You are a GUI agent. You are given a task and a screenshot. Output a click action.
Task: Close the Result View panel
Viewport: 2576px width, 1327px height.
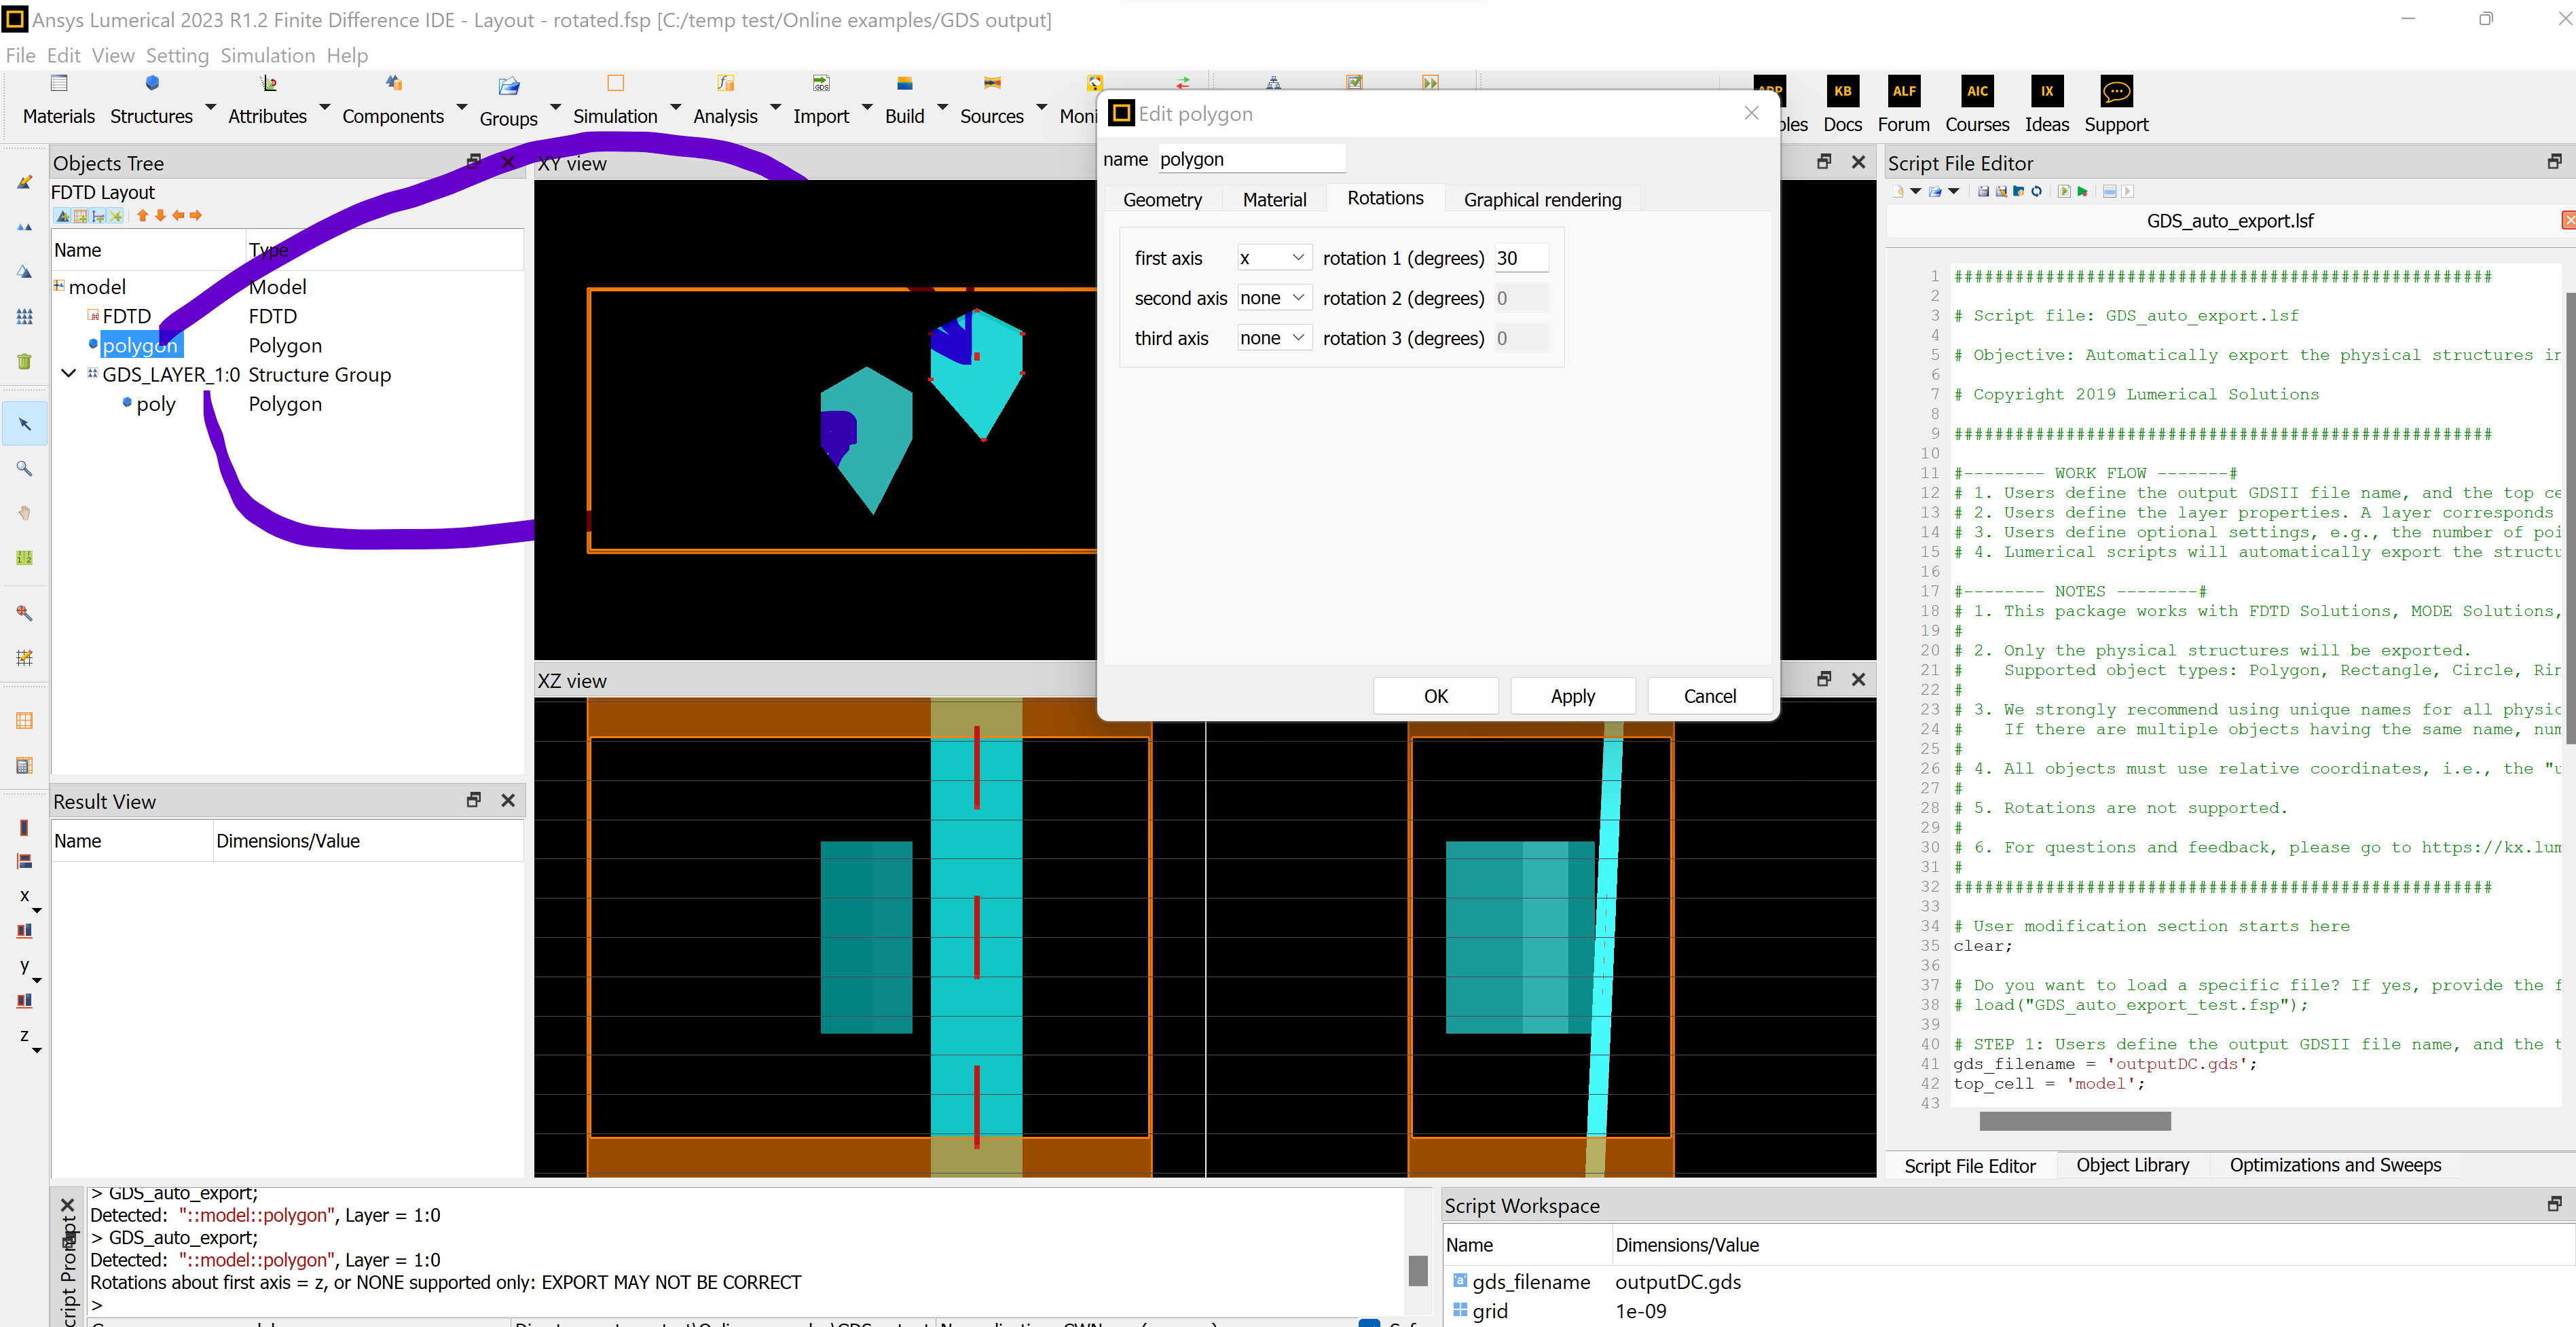click(x=508, y=800)
